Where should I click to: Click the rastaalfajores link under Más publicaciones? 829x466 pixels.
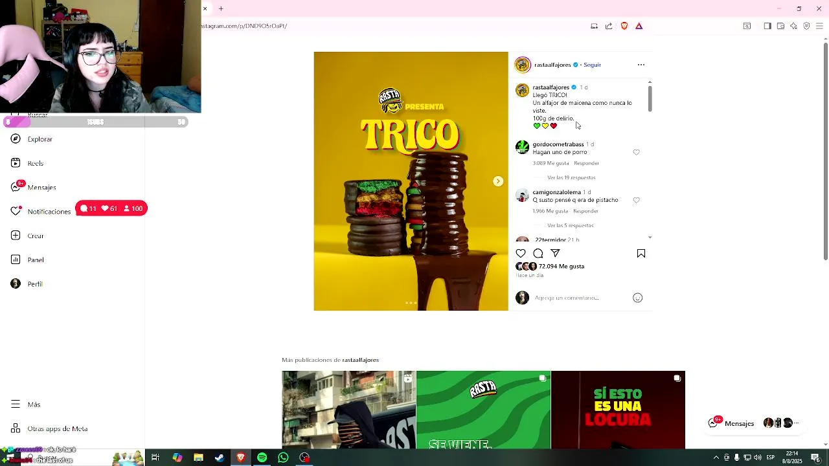point(361,360)
